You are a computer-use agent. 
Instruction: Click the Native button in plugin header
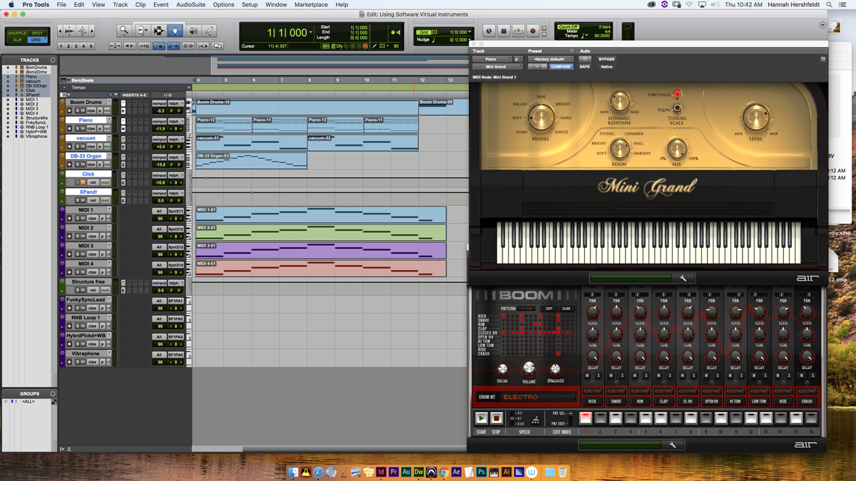[x=606, y=66]
